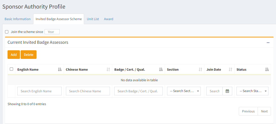
Task: Click the Status column sort icon
Action: click(267, 69)
